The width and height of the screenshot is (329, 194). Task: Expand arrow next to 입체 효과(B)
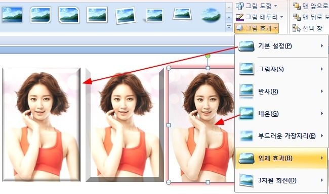[322, 158]
